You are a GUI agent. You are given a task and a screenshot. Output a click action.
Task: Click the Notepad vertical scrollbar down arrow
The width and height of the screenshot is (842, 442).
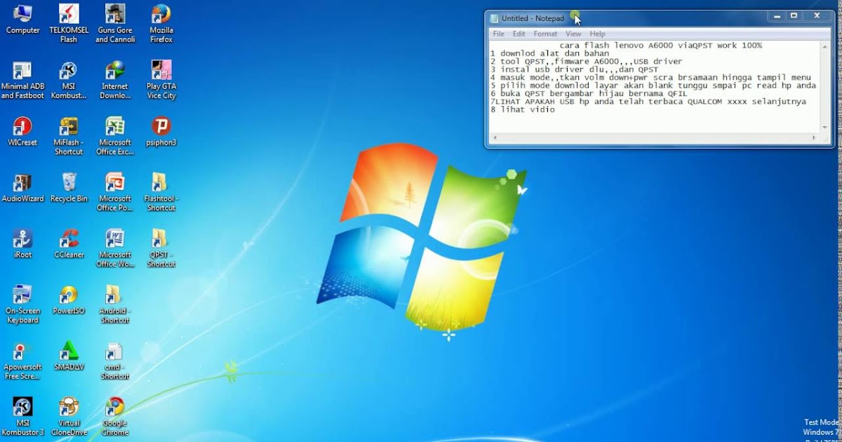(824, 127)
